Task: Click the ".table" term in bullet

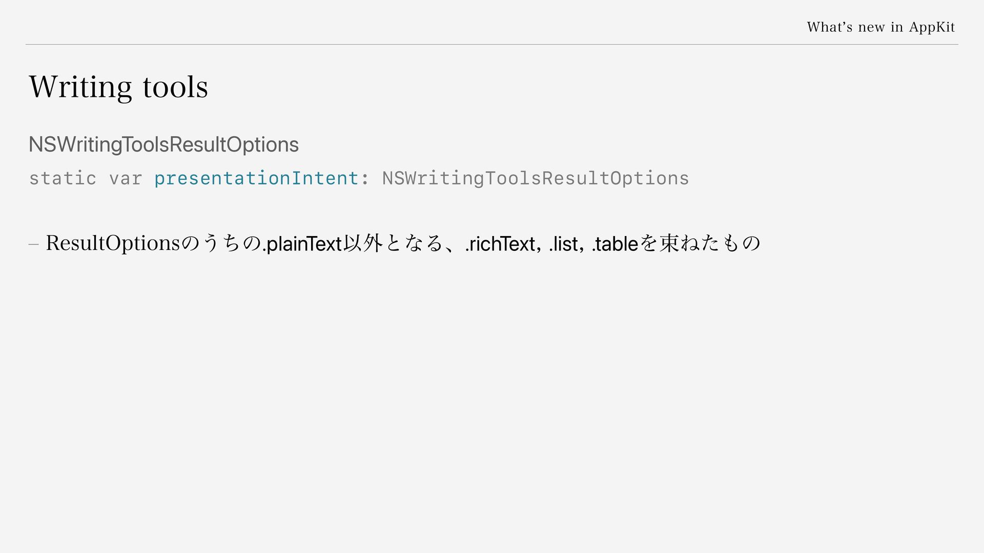Action: (x=616, y=244)
